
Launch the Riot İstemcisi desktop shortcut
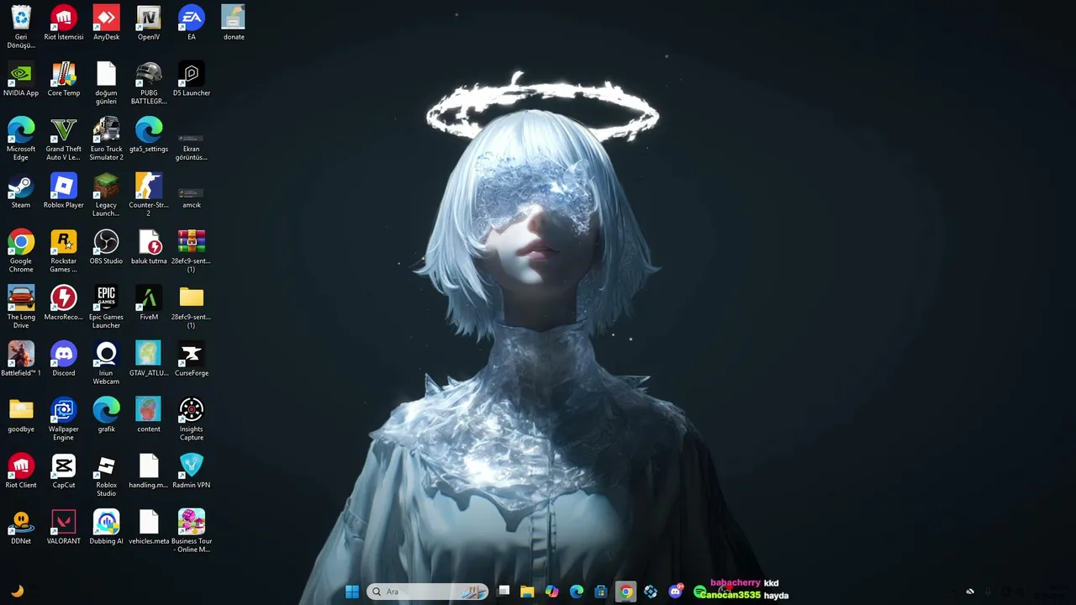pyautogui.click(x=64, y=18)
